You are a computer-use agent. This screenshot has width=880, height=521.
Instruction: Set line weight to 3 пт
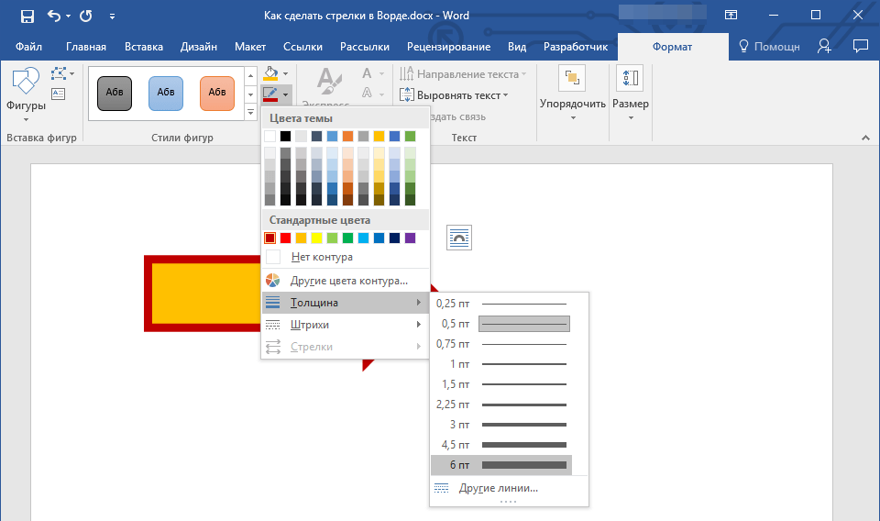(501, 425)
